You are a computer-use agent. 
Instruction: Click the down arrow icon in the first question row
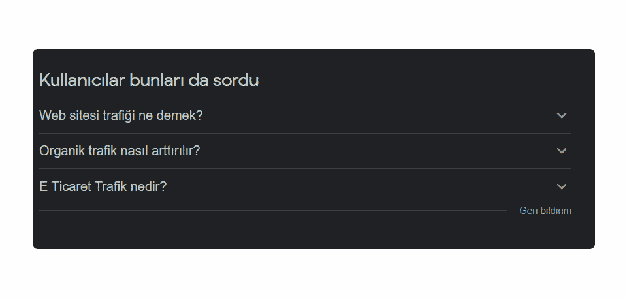click(561, 115)
